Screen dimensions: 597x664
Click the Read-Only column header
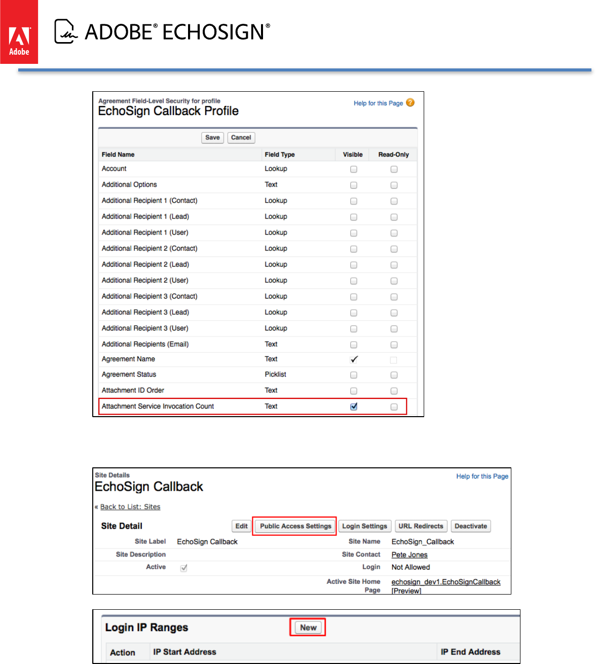point(394,155)
